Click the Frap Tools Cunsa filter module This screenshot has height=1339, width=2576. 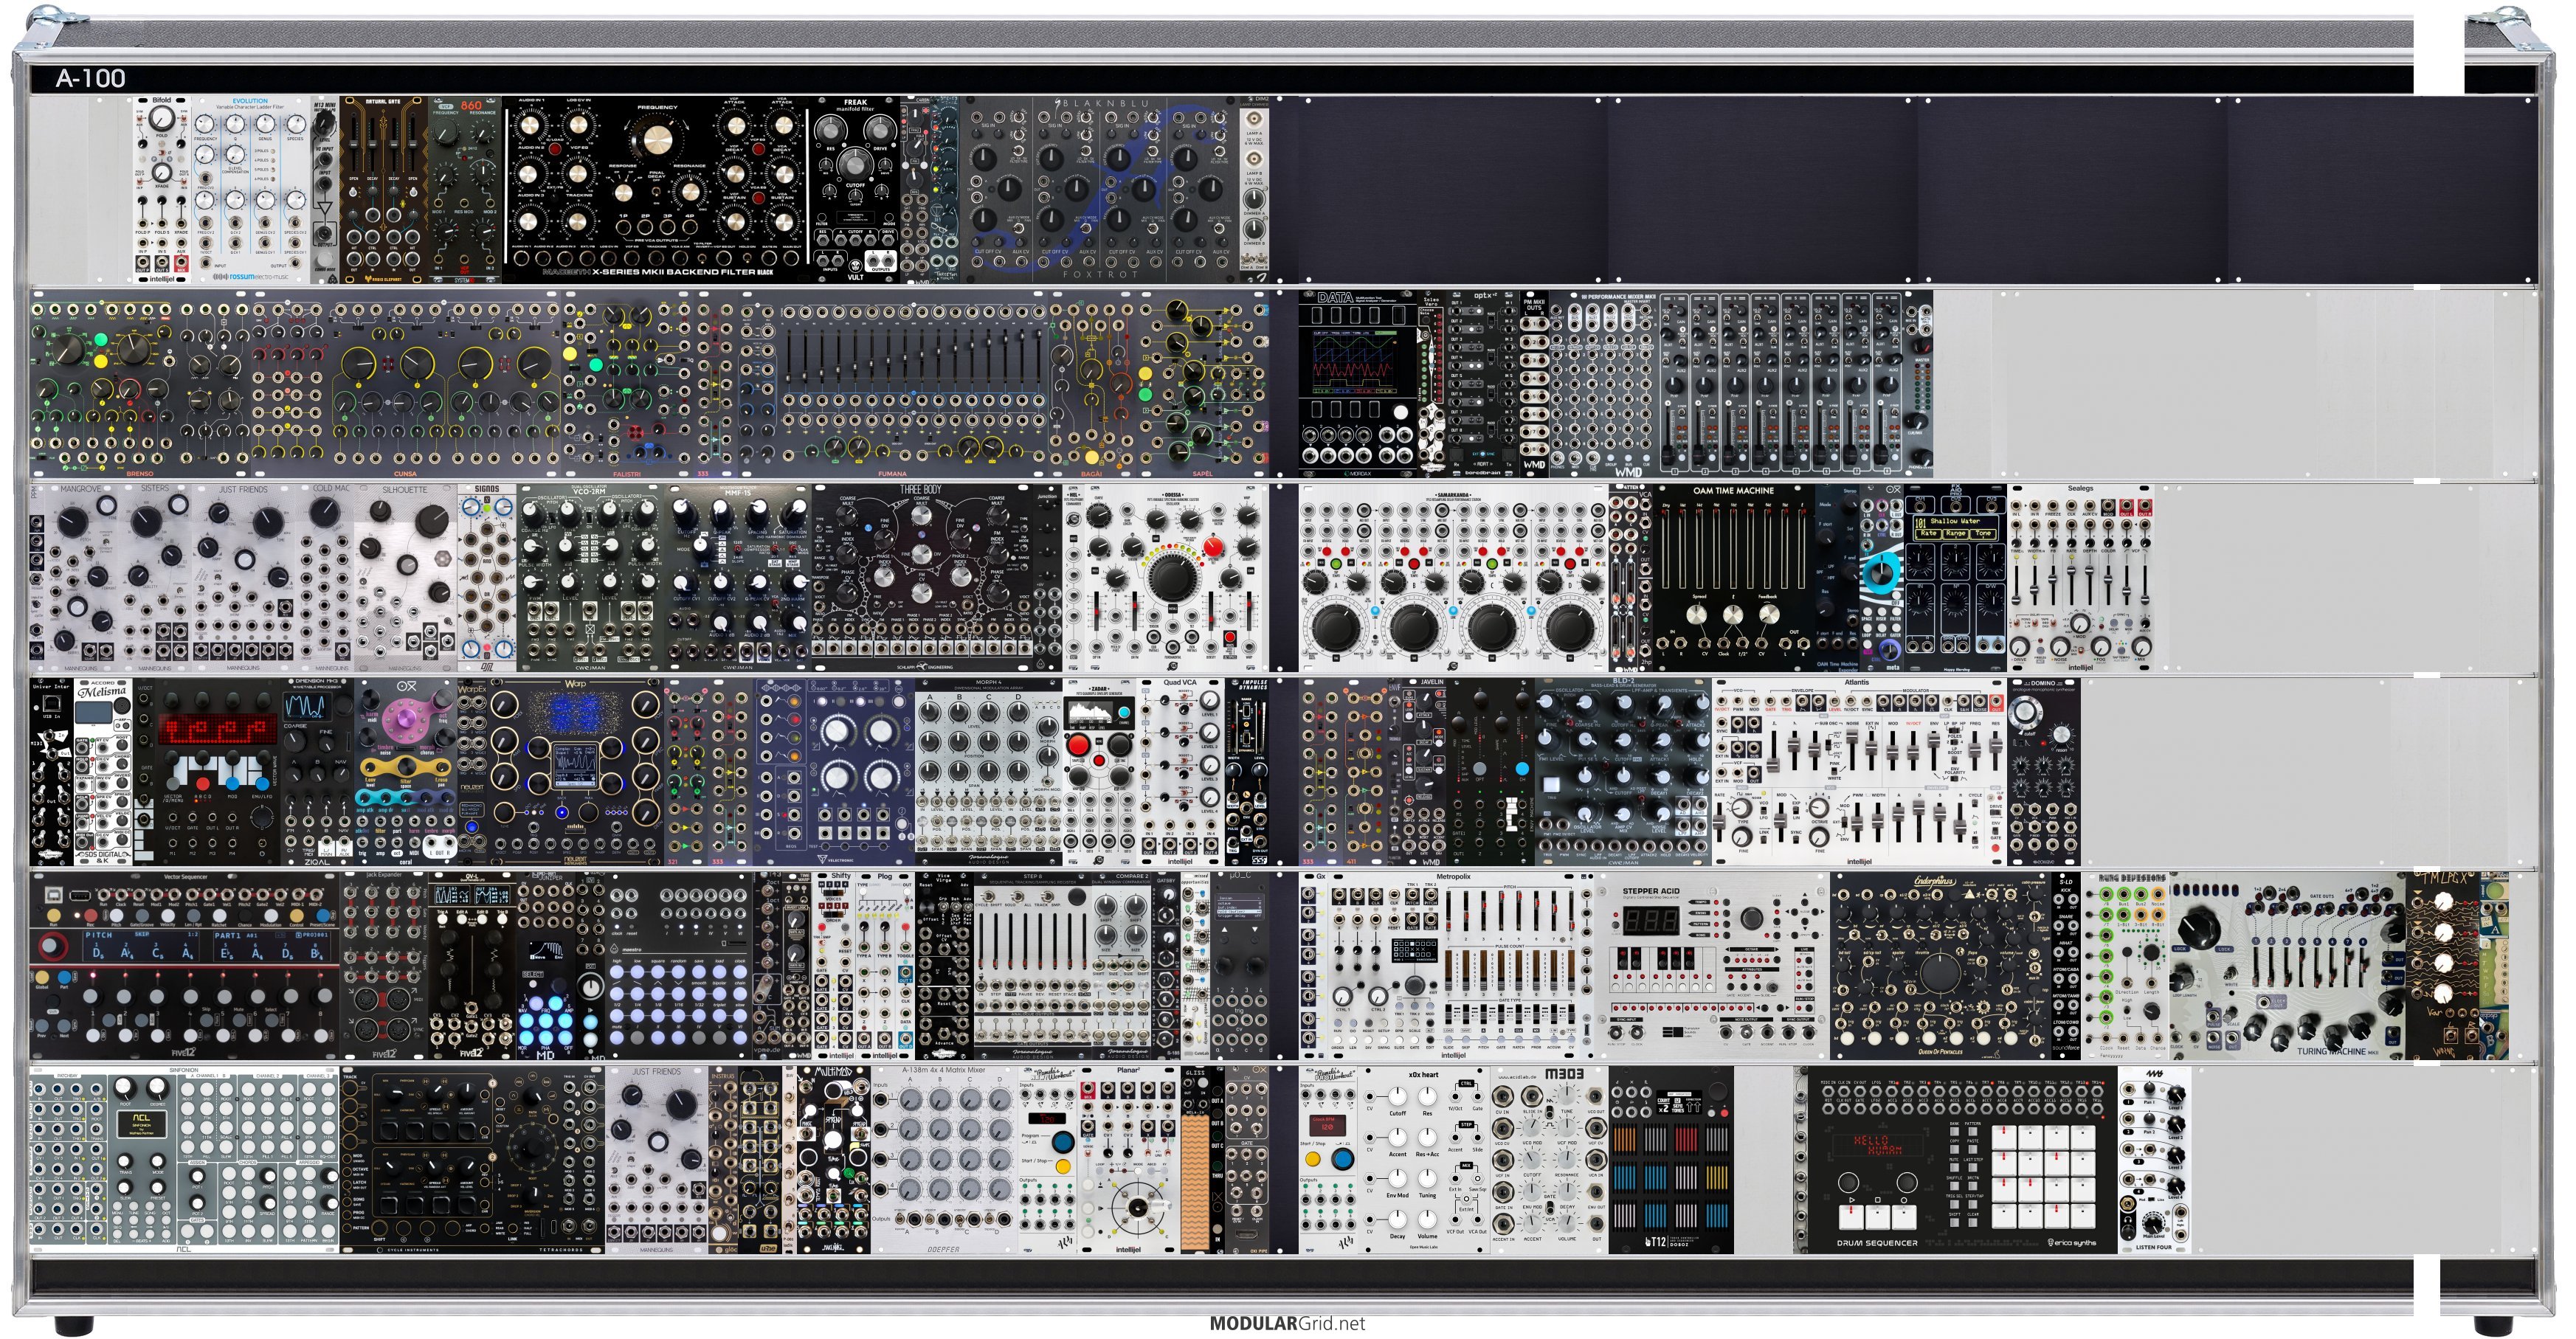coord(405,385)
